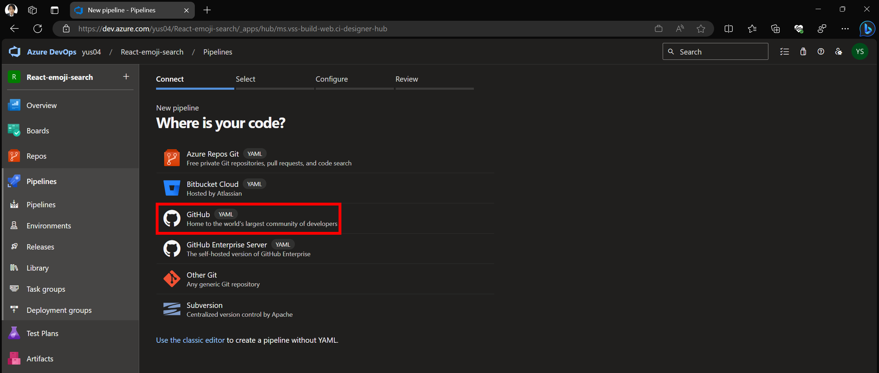Open the React-emoji-search project title in sidebar
879x373 pixels.
tap(60, 77)
